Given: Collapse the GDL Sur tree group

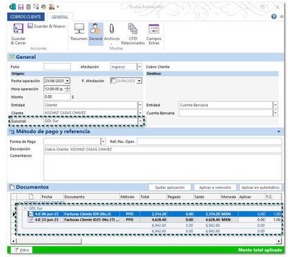Looking at the screenshot, I should [x=25, y=208].
